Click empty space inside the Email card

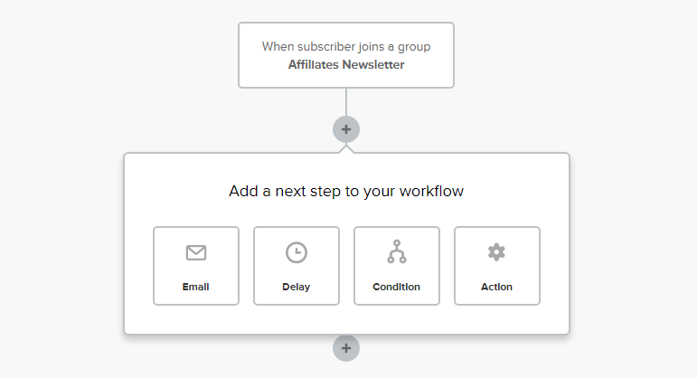click(x=168, y=271)
